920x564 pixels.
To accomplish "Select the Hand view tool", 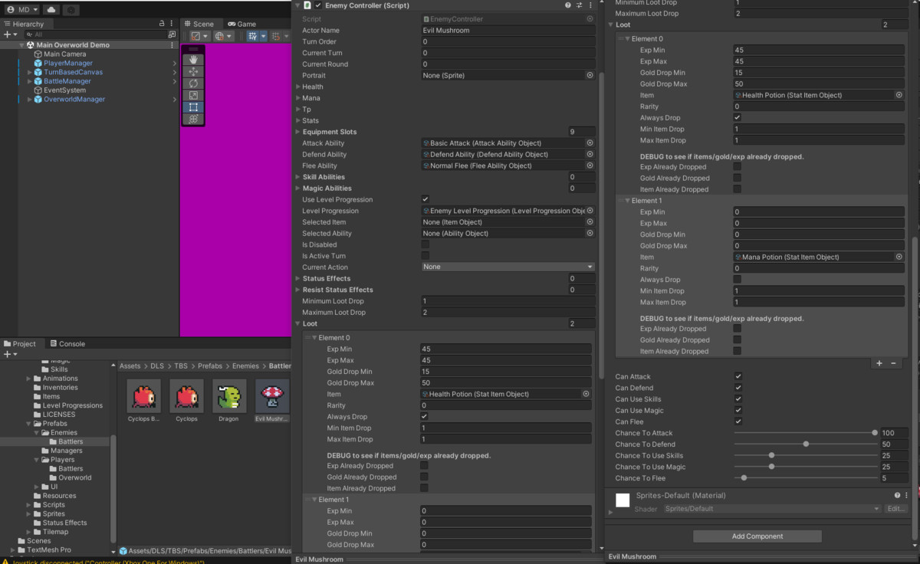I will 193,59.
